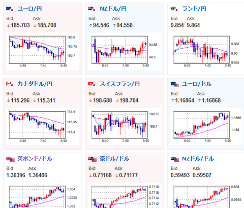View the Euro/Dollar chart thumbnail
Screen dimensions: 244x208
tap(207, 126)
